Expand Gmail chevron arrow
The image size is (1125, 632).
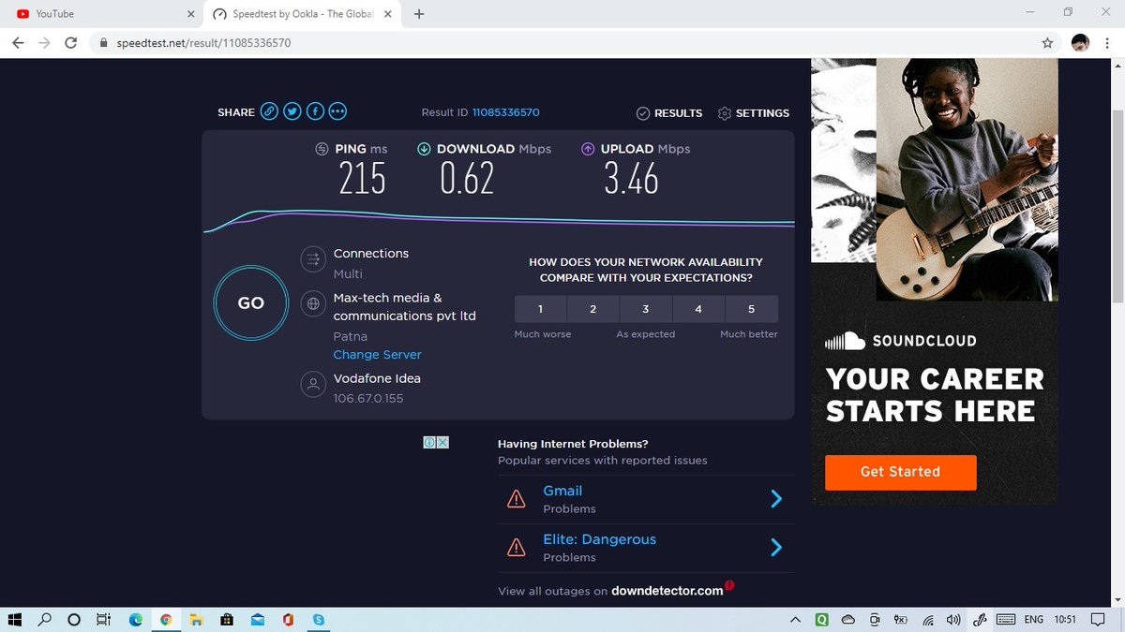[x=776, y=499]
